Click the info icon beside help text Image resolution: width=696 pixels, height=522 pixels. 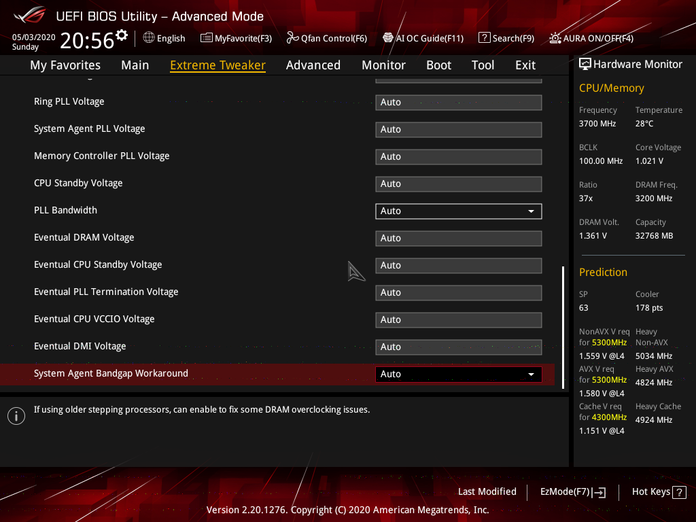pos(16,416)
